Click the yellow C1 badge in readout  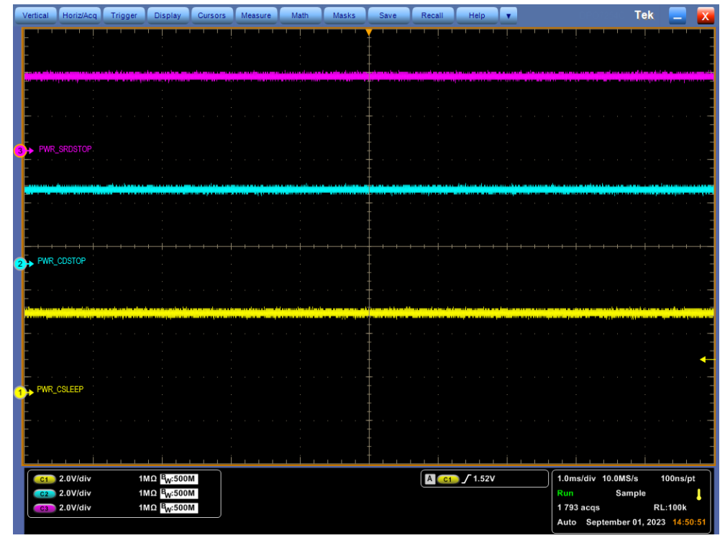(x=43, y=478)
